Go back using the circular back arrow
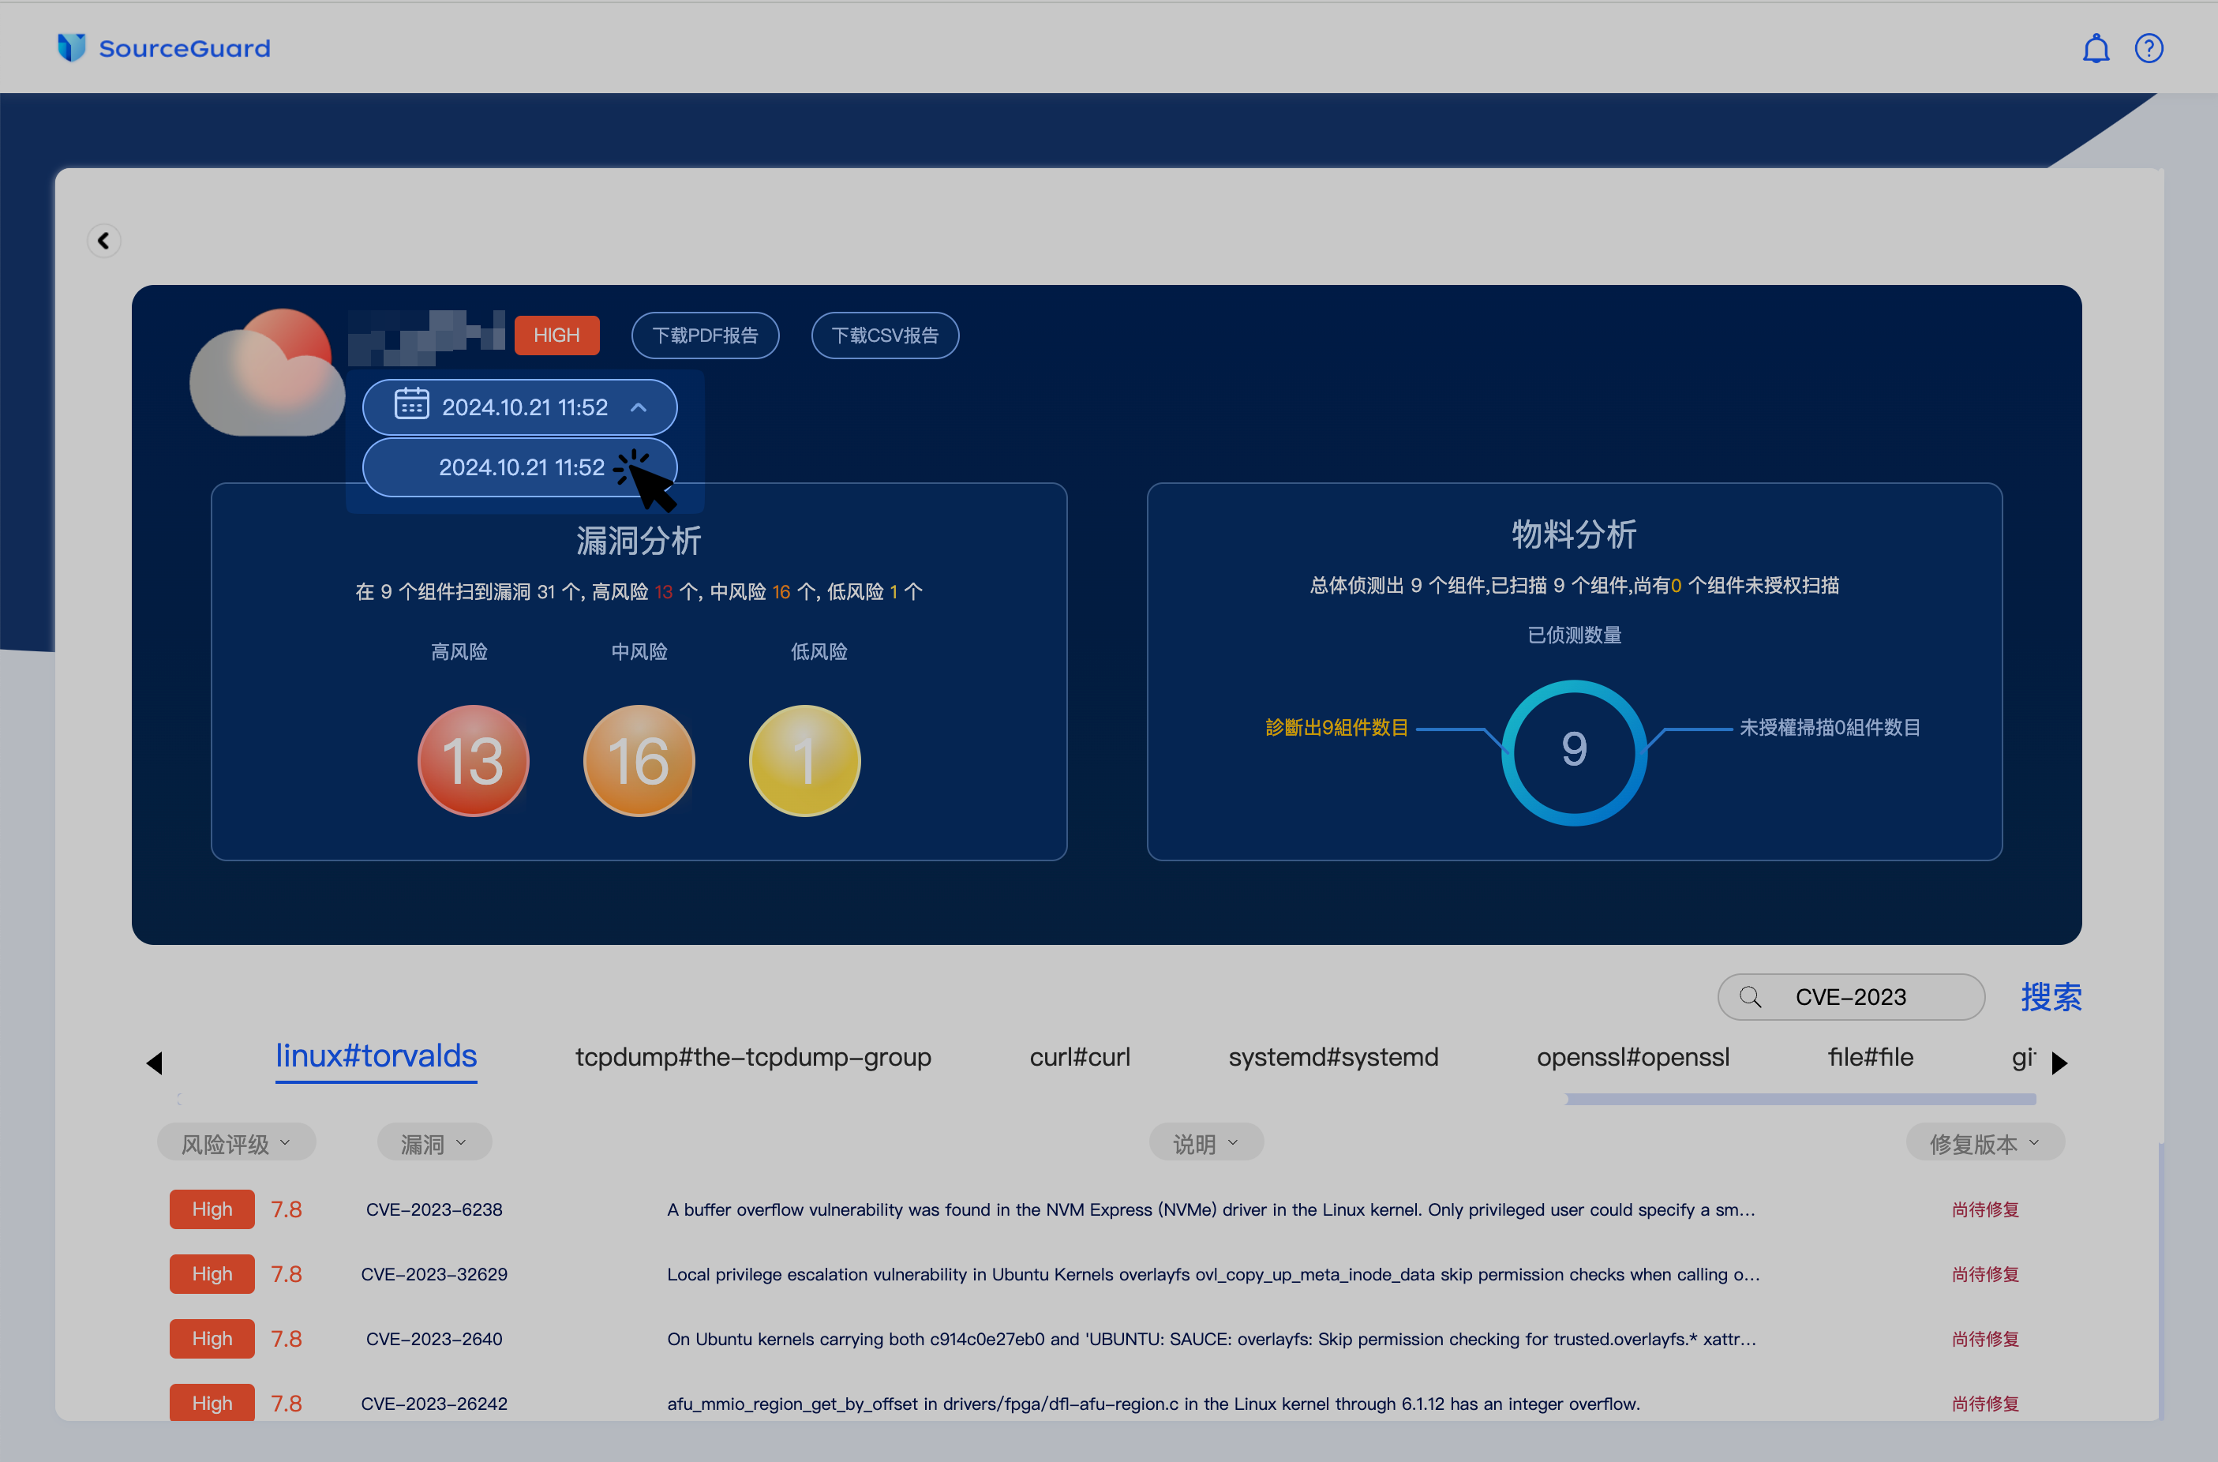This screenshot has height=1462, width=2218. coord(103,240)
